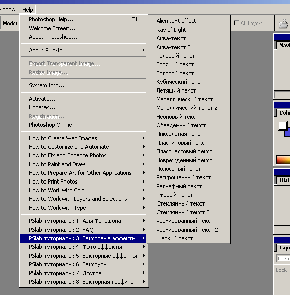Select Пластиковый текст tutorial

click(189, 143)
